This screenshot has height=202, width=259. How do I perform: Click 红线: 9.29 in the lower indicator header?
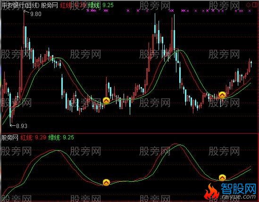pos(33,137)
